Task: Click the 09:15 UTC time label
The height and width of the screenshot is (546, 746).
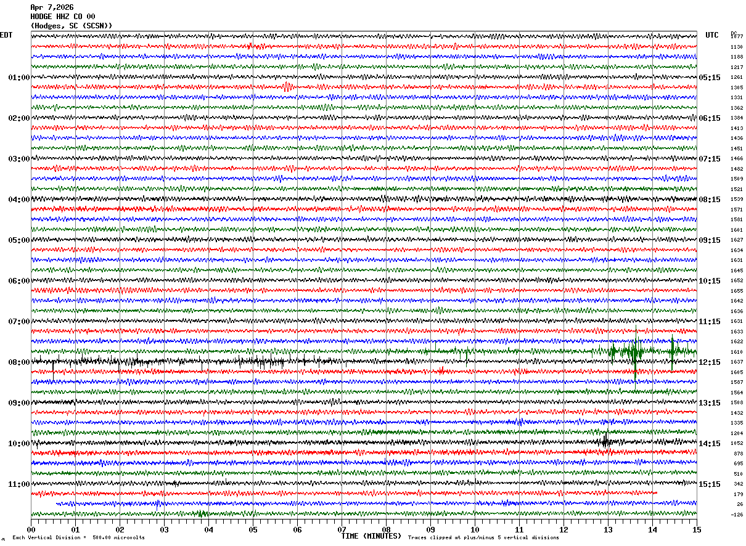Action: (x=710, y=240)
